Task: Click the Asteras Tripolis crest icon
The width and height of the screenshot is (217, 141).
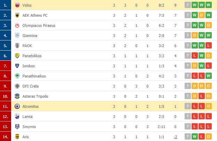Action: tap(17, 96)
